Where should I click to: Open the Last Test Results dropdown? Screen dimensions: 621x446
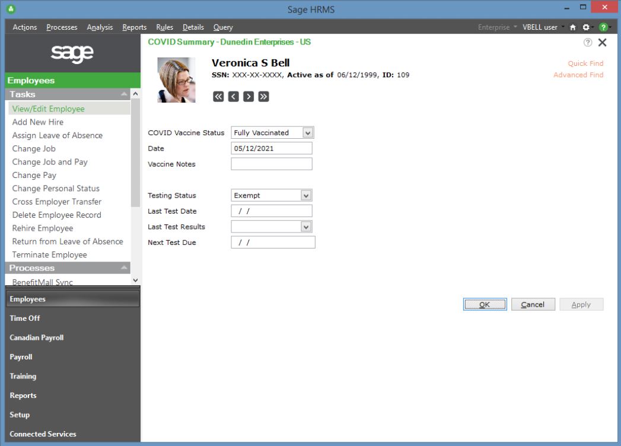(x=306, y=227)
